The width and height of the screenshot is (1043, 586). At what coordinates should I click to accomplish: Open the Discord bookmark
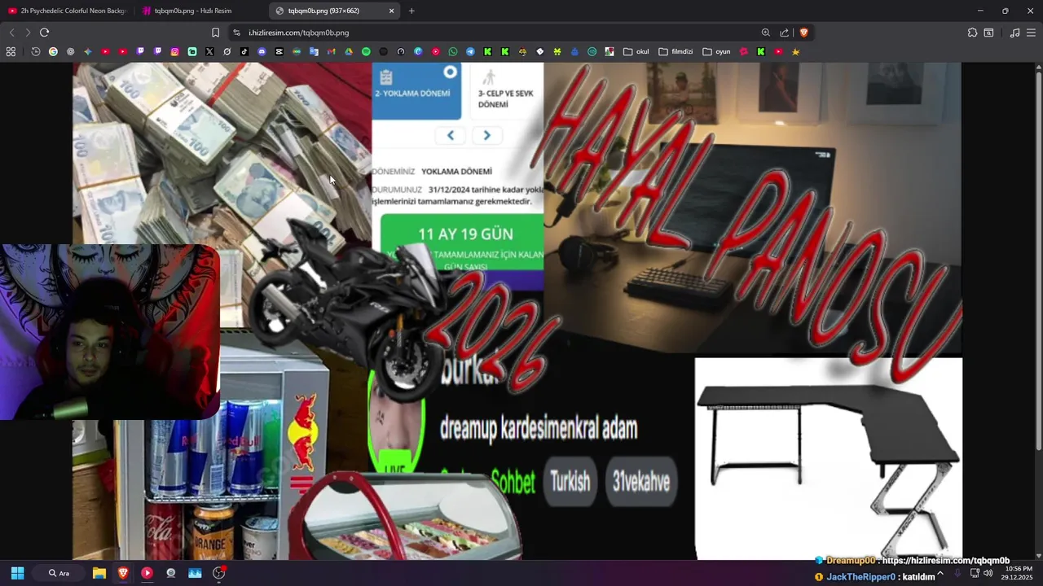pos(262,51)
